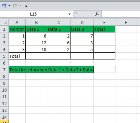Select row 8 header
This screenshot has height=123, width=140.
click(x=4, y=76)
